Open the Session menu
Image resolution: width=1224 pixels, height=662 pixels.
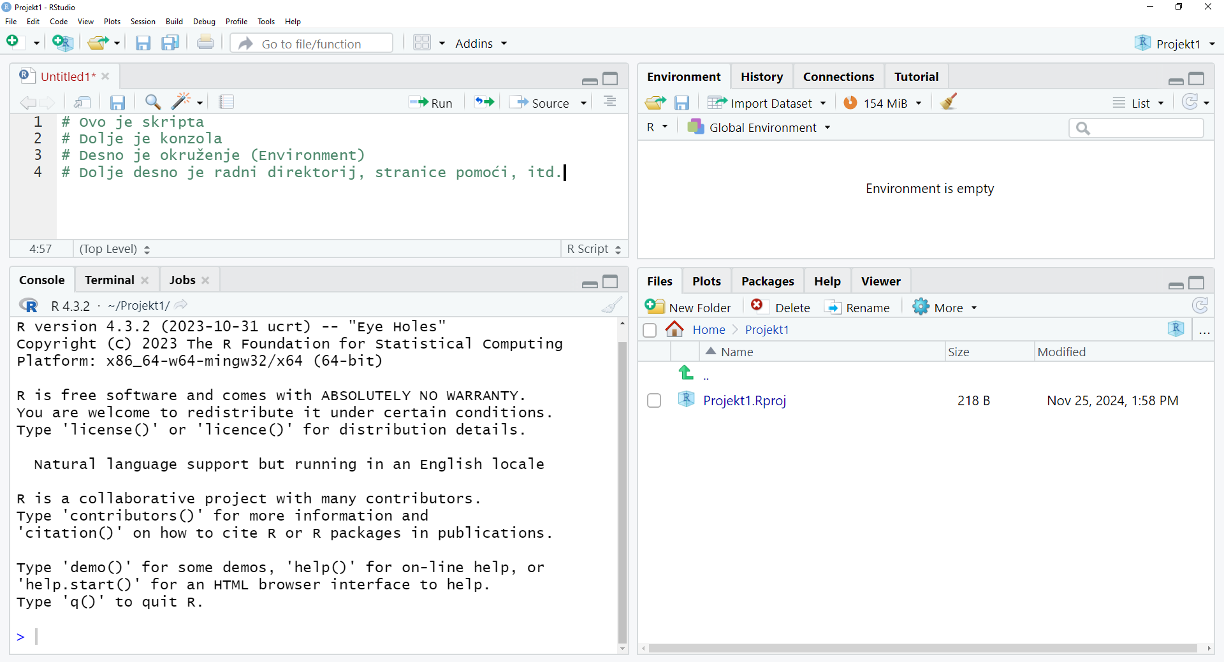tap(143, 22)
